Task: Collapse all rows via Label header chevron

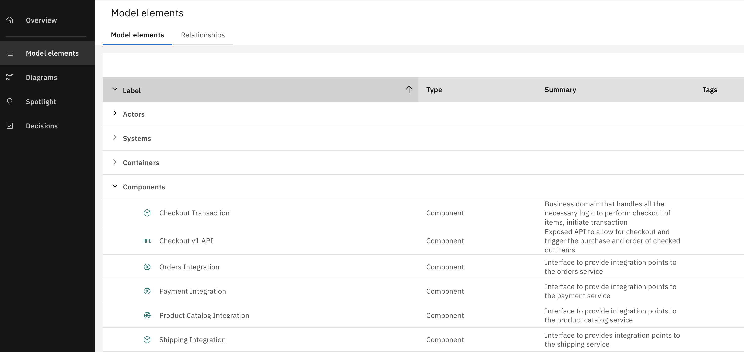Action: click(x=115, y=89)
